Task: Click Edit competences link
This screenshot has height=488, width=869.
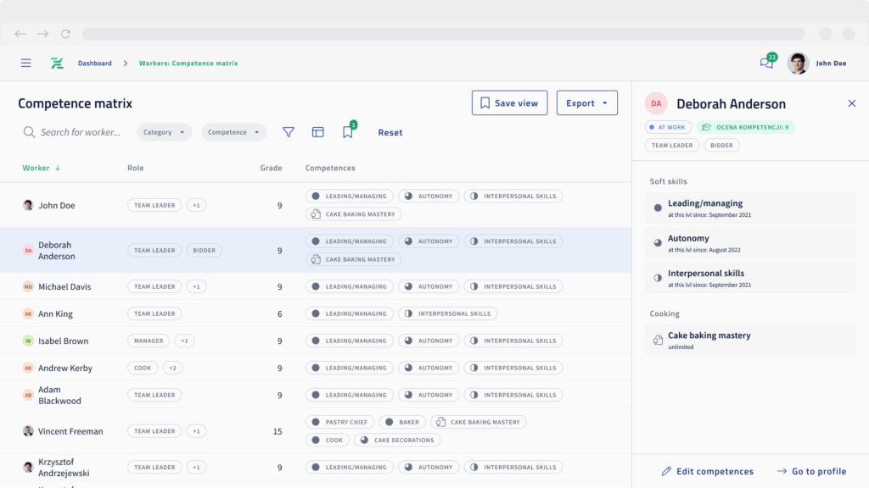Action: point(708,471)
